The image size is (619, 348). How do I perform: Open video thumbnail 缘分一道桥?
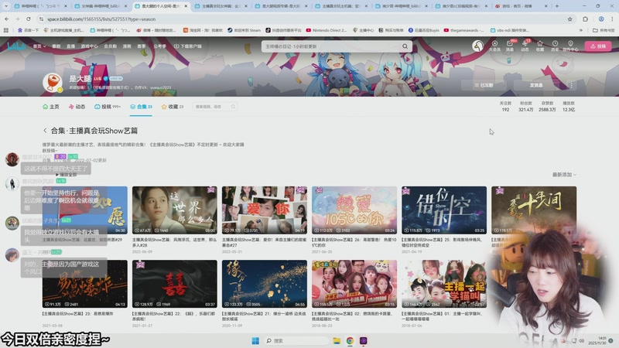[264, 284]
